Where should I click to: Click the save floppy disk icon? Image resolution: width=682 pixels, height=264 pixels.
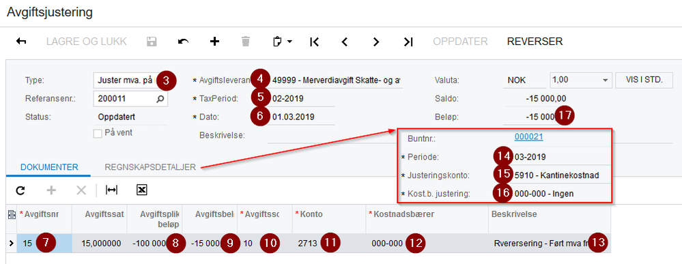152,42
